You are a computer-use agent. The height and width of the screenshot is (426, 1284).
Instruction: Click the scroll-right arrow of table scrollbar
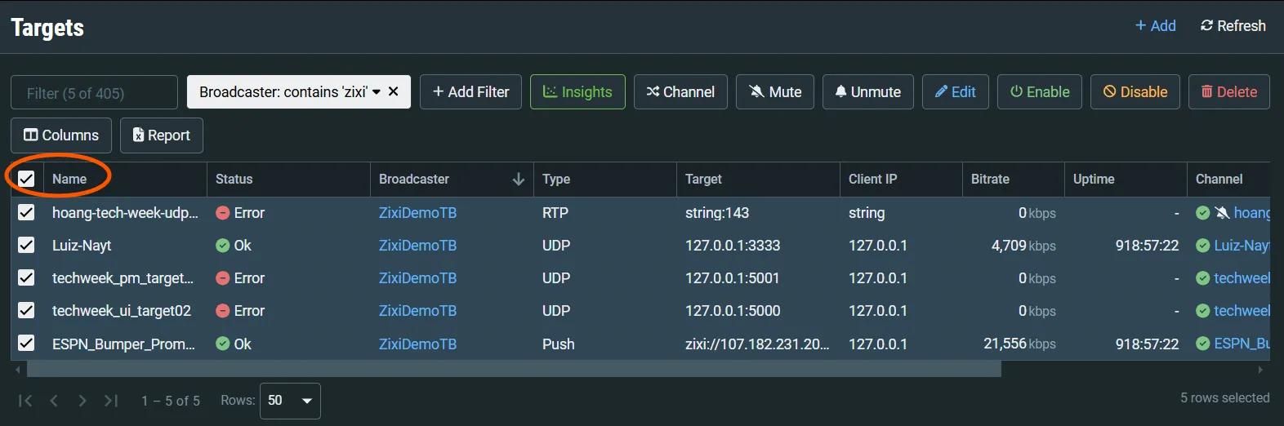[x=1260, y=370]
